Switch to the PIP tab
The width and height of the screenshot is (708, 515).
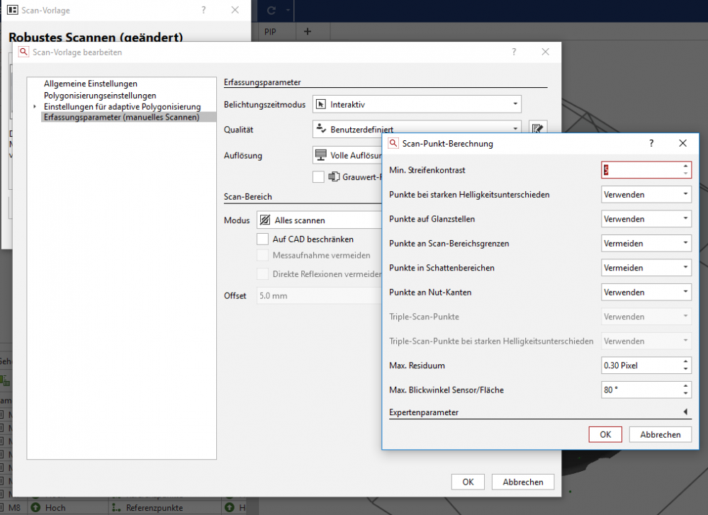click(270, 32)
